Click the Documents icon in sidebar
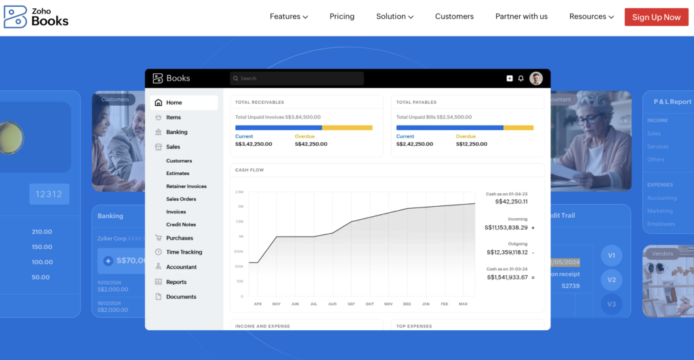 tap(159, 297)
